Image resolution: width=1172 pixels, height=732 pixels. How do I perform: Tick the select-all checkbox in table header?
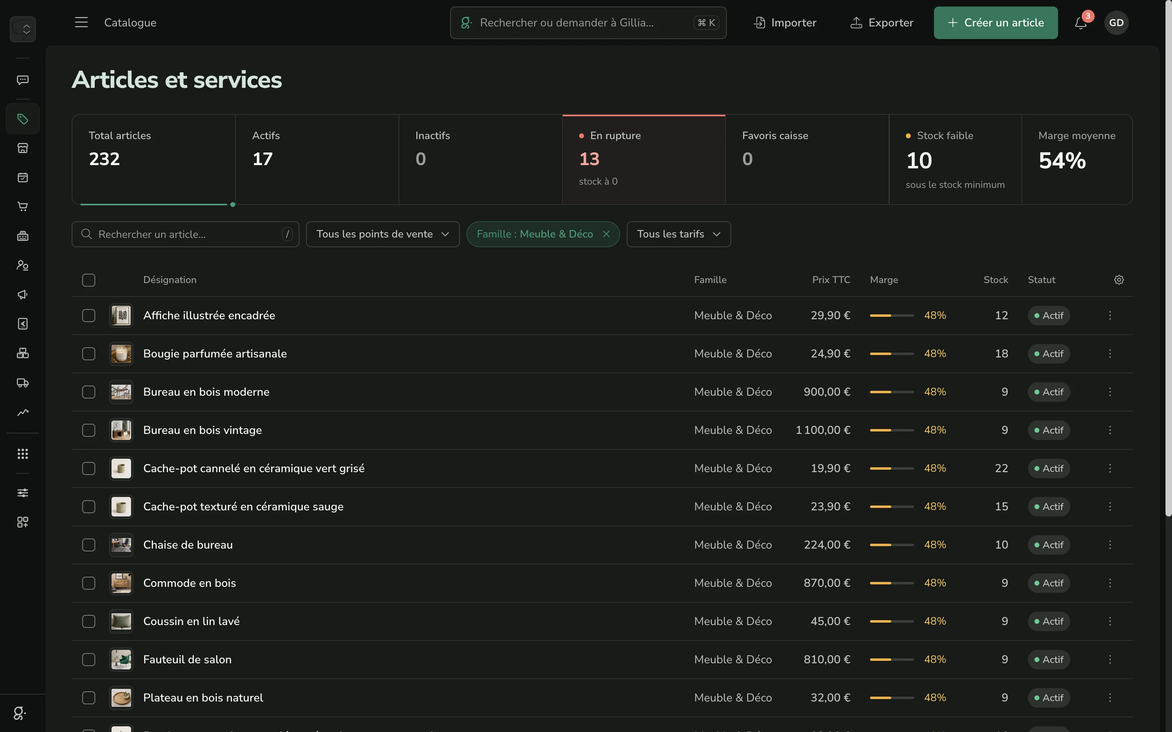click(89, 280)
